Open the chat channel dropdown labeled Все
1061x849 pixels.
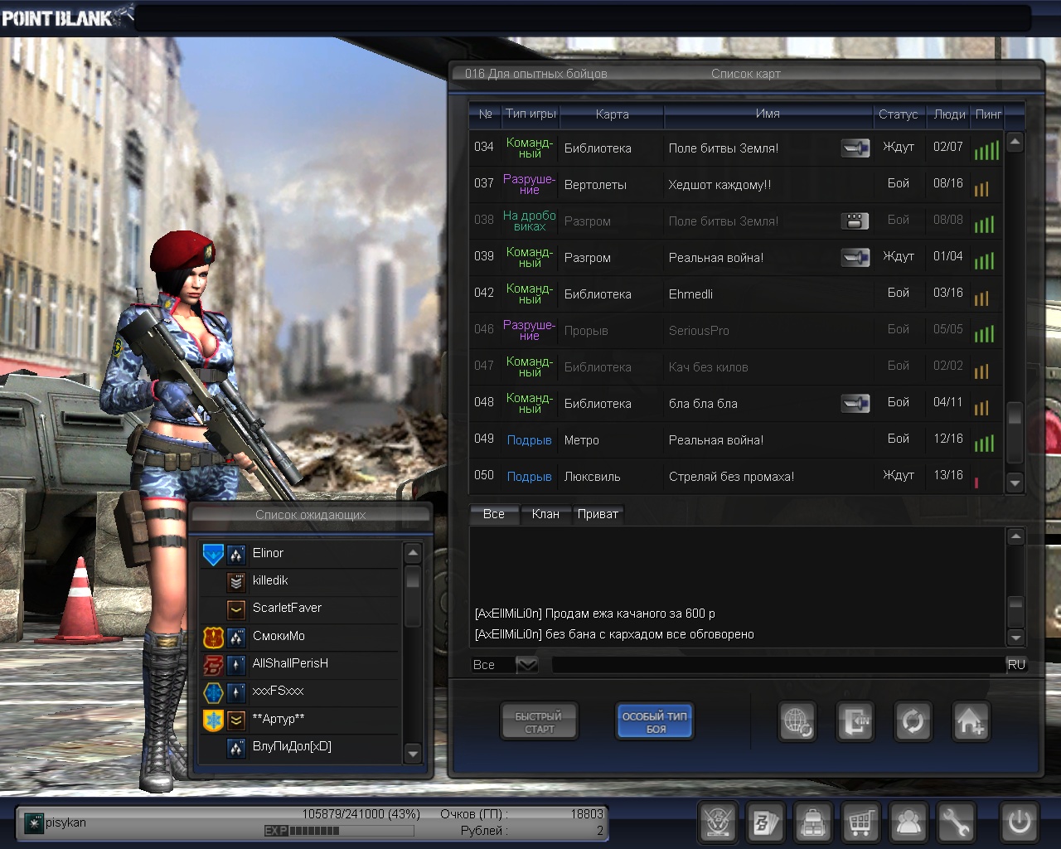[526, 665]
